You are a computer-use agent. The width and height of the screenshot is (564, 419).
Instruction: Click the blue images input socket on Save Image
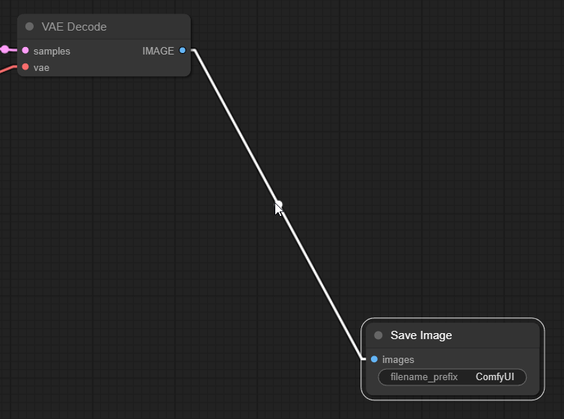[374, 359]
